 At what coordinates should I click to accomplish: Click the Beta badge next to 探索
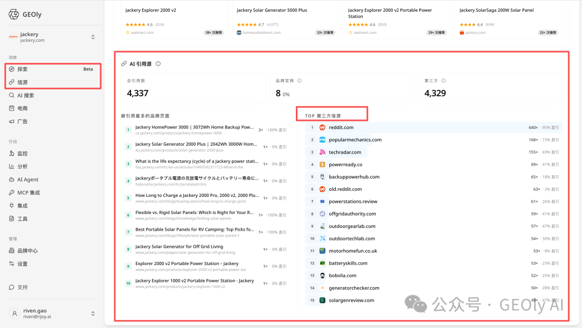click(88, 69)
